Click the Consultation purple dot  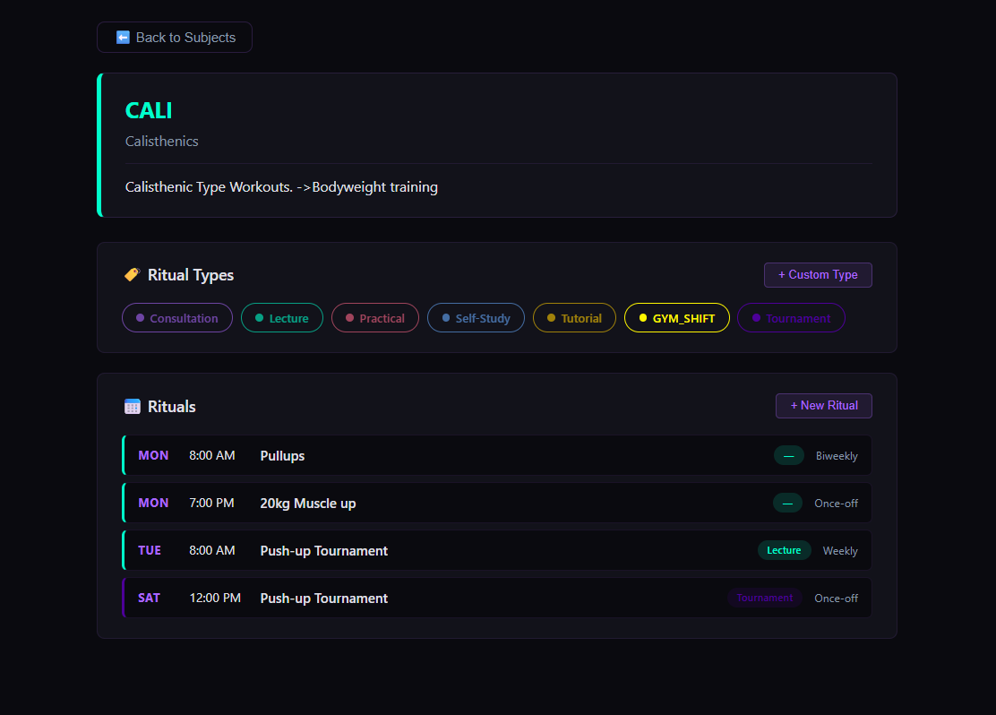point(140,318)
